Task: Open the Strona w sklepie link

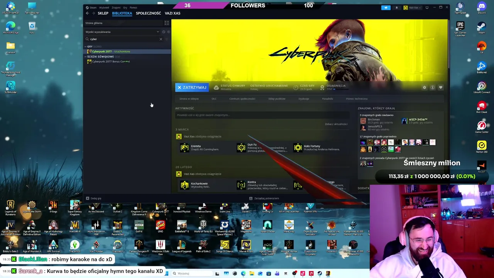Action: pos(189,99)
